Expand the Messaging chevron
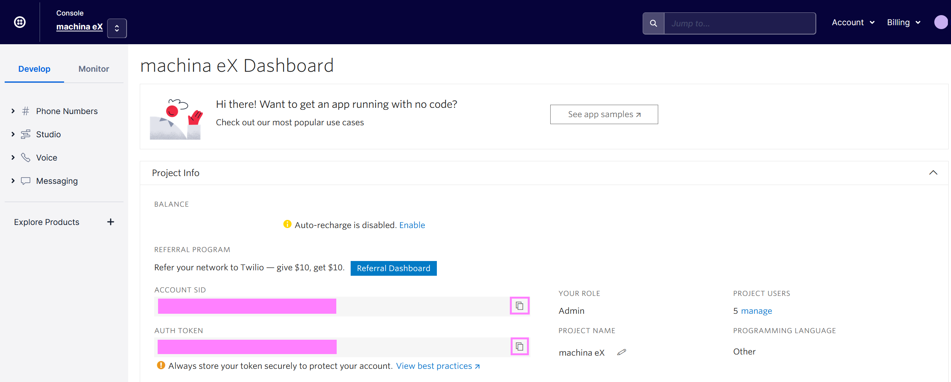Viewport: 951px width, 382px height. pos(13,181)
